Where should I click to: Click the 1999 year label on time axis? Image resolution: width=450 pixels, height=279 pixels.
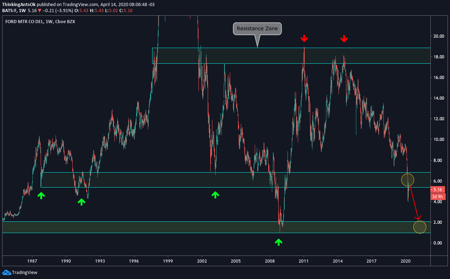[168, 261]
